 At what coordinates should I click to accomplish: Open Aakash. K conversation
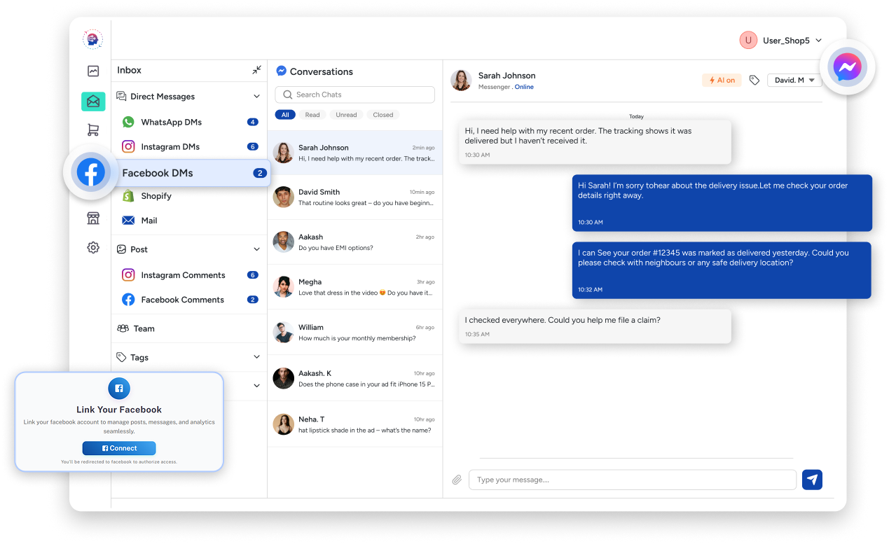[354, 378]
